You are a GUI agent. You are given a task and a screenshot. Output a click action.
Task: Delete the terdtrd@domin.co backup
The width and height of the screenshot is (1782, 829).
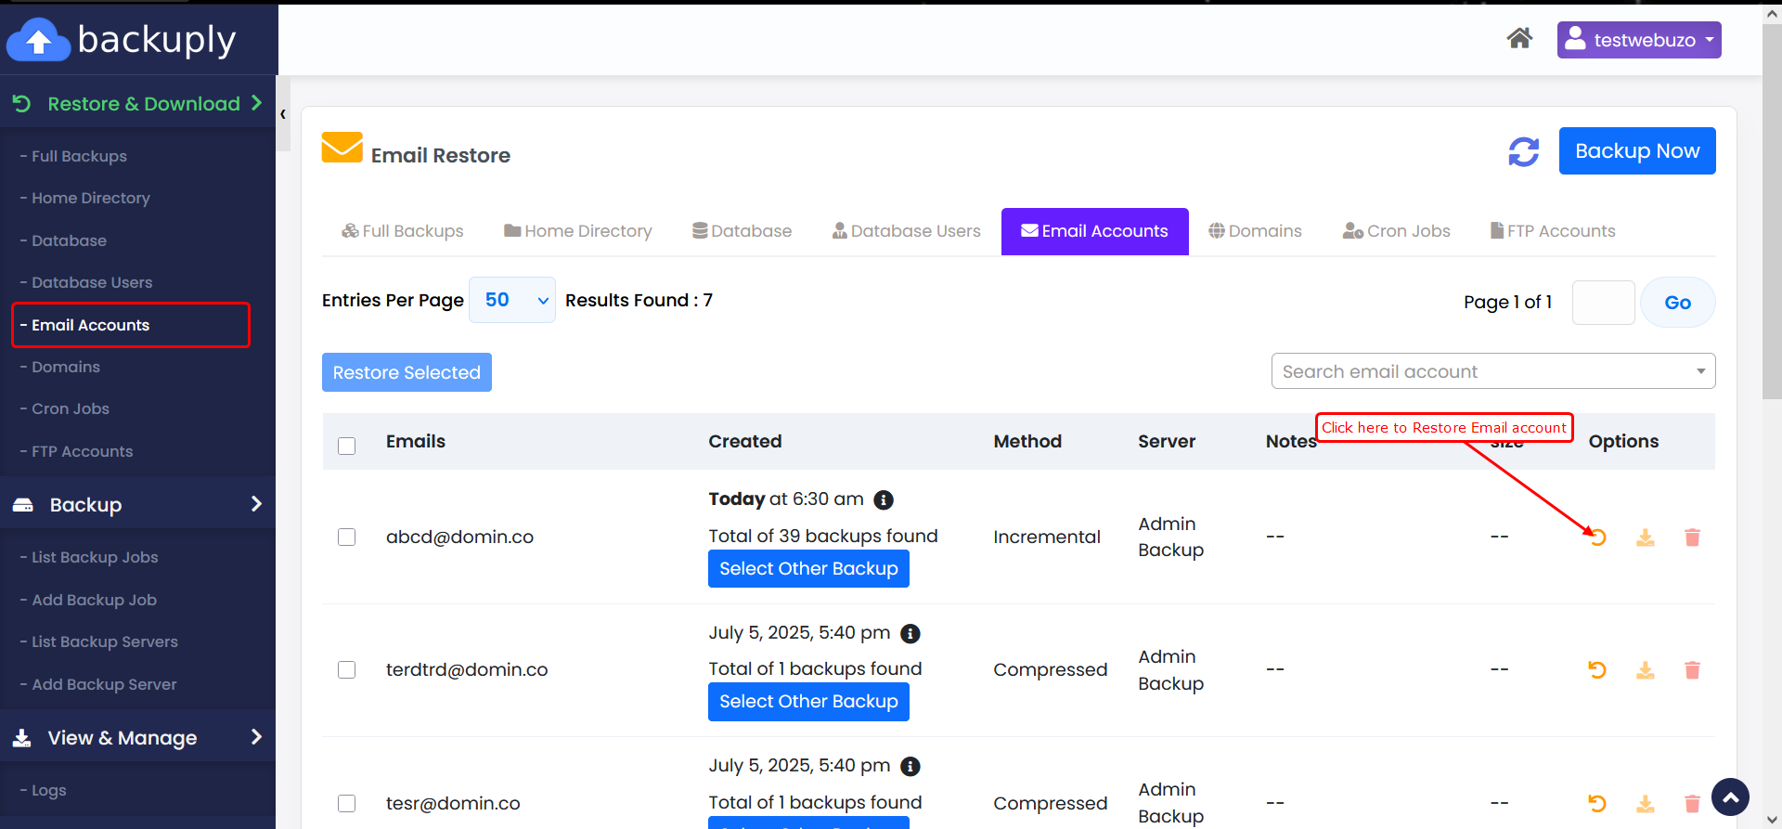(1692, 670)
